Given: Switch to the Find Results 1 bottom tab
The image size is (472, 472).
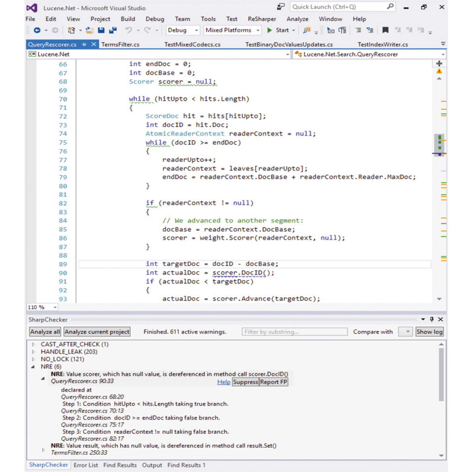Looking at the screenshot, I should [x=186, y=465].
